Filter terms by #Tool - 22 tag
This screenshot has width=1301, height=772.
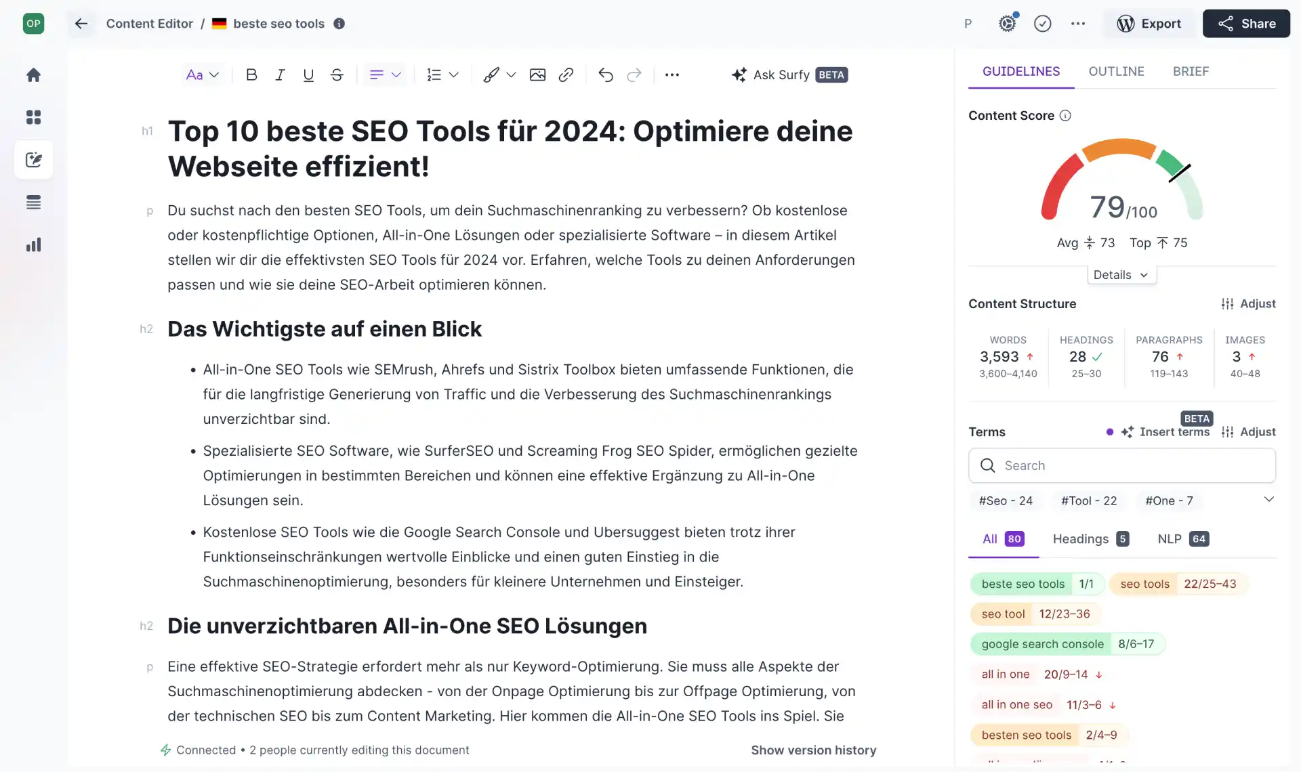[1089, 501]
